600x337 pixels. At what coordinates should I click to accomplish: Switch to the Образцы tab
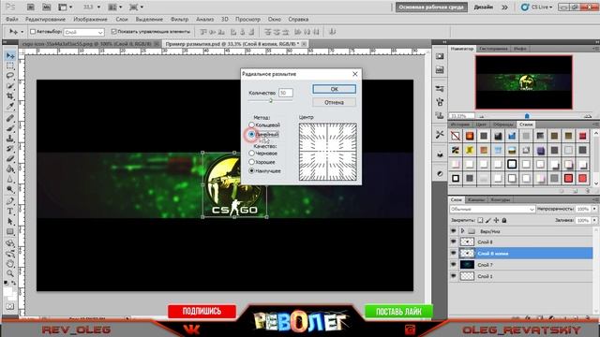[x=502, y=125]
